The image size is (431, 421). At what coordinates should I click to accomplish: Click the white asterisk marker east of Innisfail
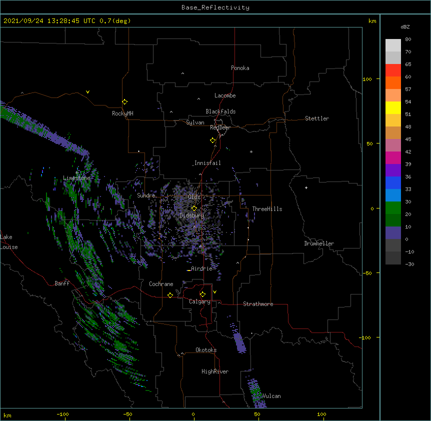pos(251,151)
